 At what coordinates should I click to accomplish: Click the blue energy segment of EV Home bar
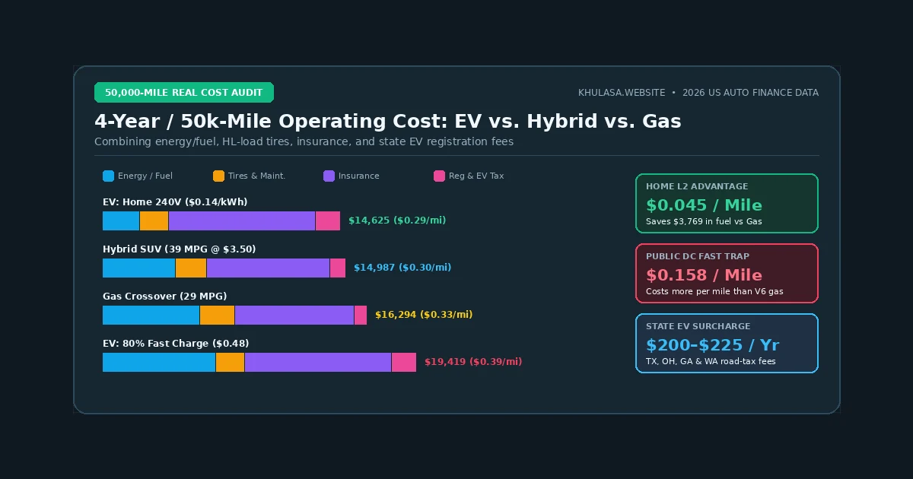click(x=121, y=220)
